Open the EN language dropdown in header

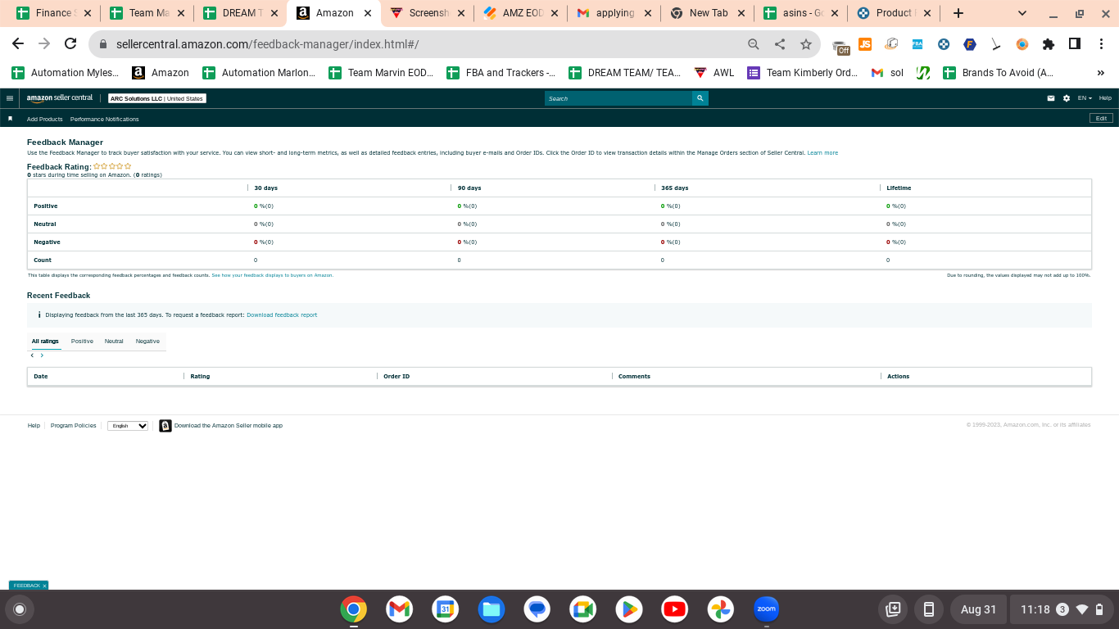(1085, 98)
